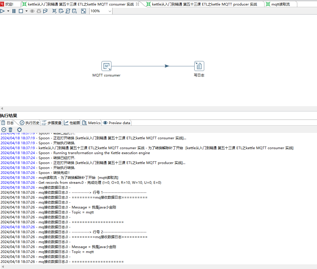Open the database explorer toolbar icon
Image resolution: width=317 pixels, height=269 pixels.
(x=74, y=11)
